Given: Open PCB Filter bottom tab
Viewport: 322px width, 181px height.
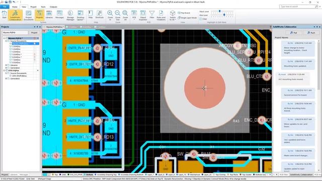Looking at the screenshot, I should coord(284,174).
